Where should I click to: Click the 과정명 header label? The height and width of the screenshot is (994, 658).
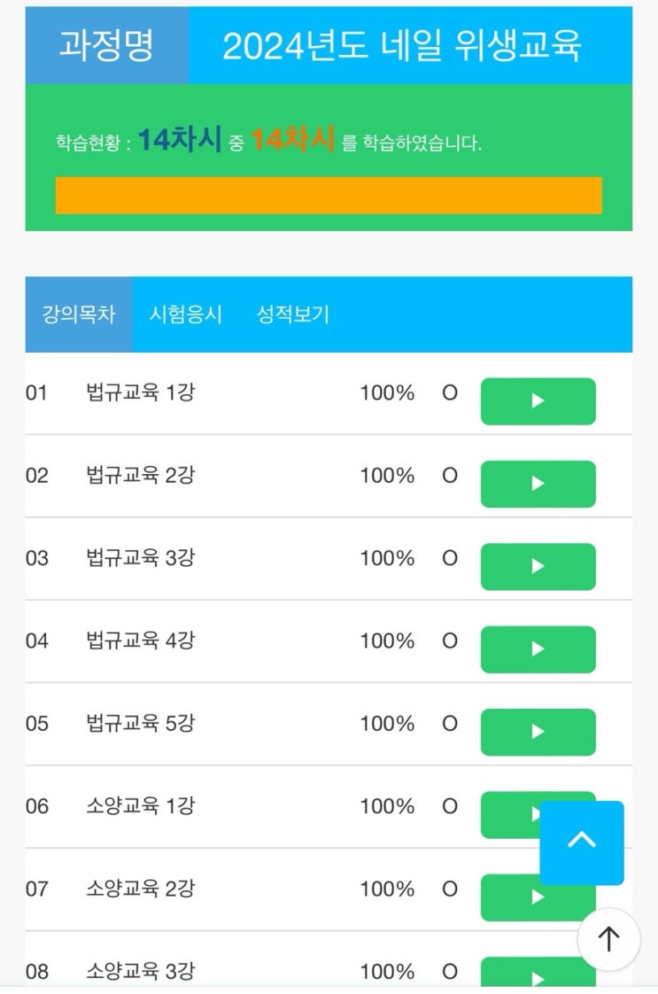tap(106, 45)
